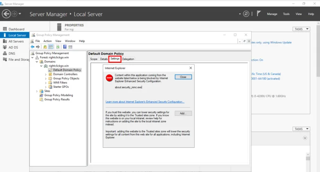Viewport: 320px width, 172px height.
Task: Open the notifications flag in Server Manager
Action: coord(259,13)
